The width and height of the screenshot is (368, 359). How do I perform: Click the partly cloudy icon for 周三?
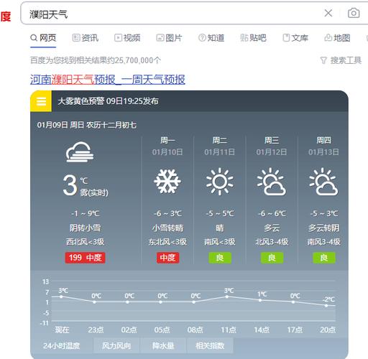point(272,182)
